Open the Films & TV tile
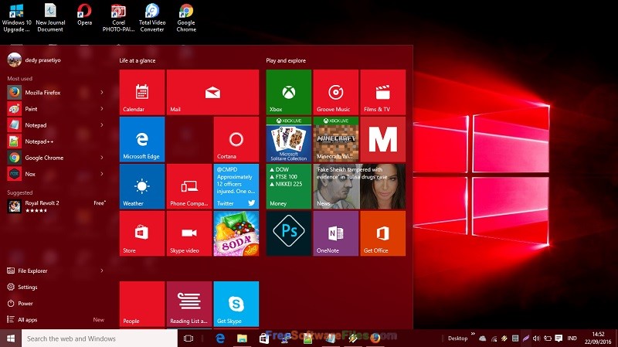618x347 pixels. 382,92
